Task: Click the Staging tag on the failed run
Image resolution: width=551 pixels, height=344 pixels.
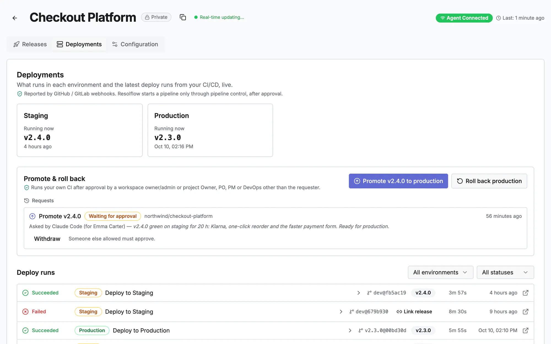Action: coord(88,312)
